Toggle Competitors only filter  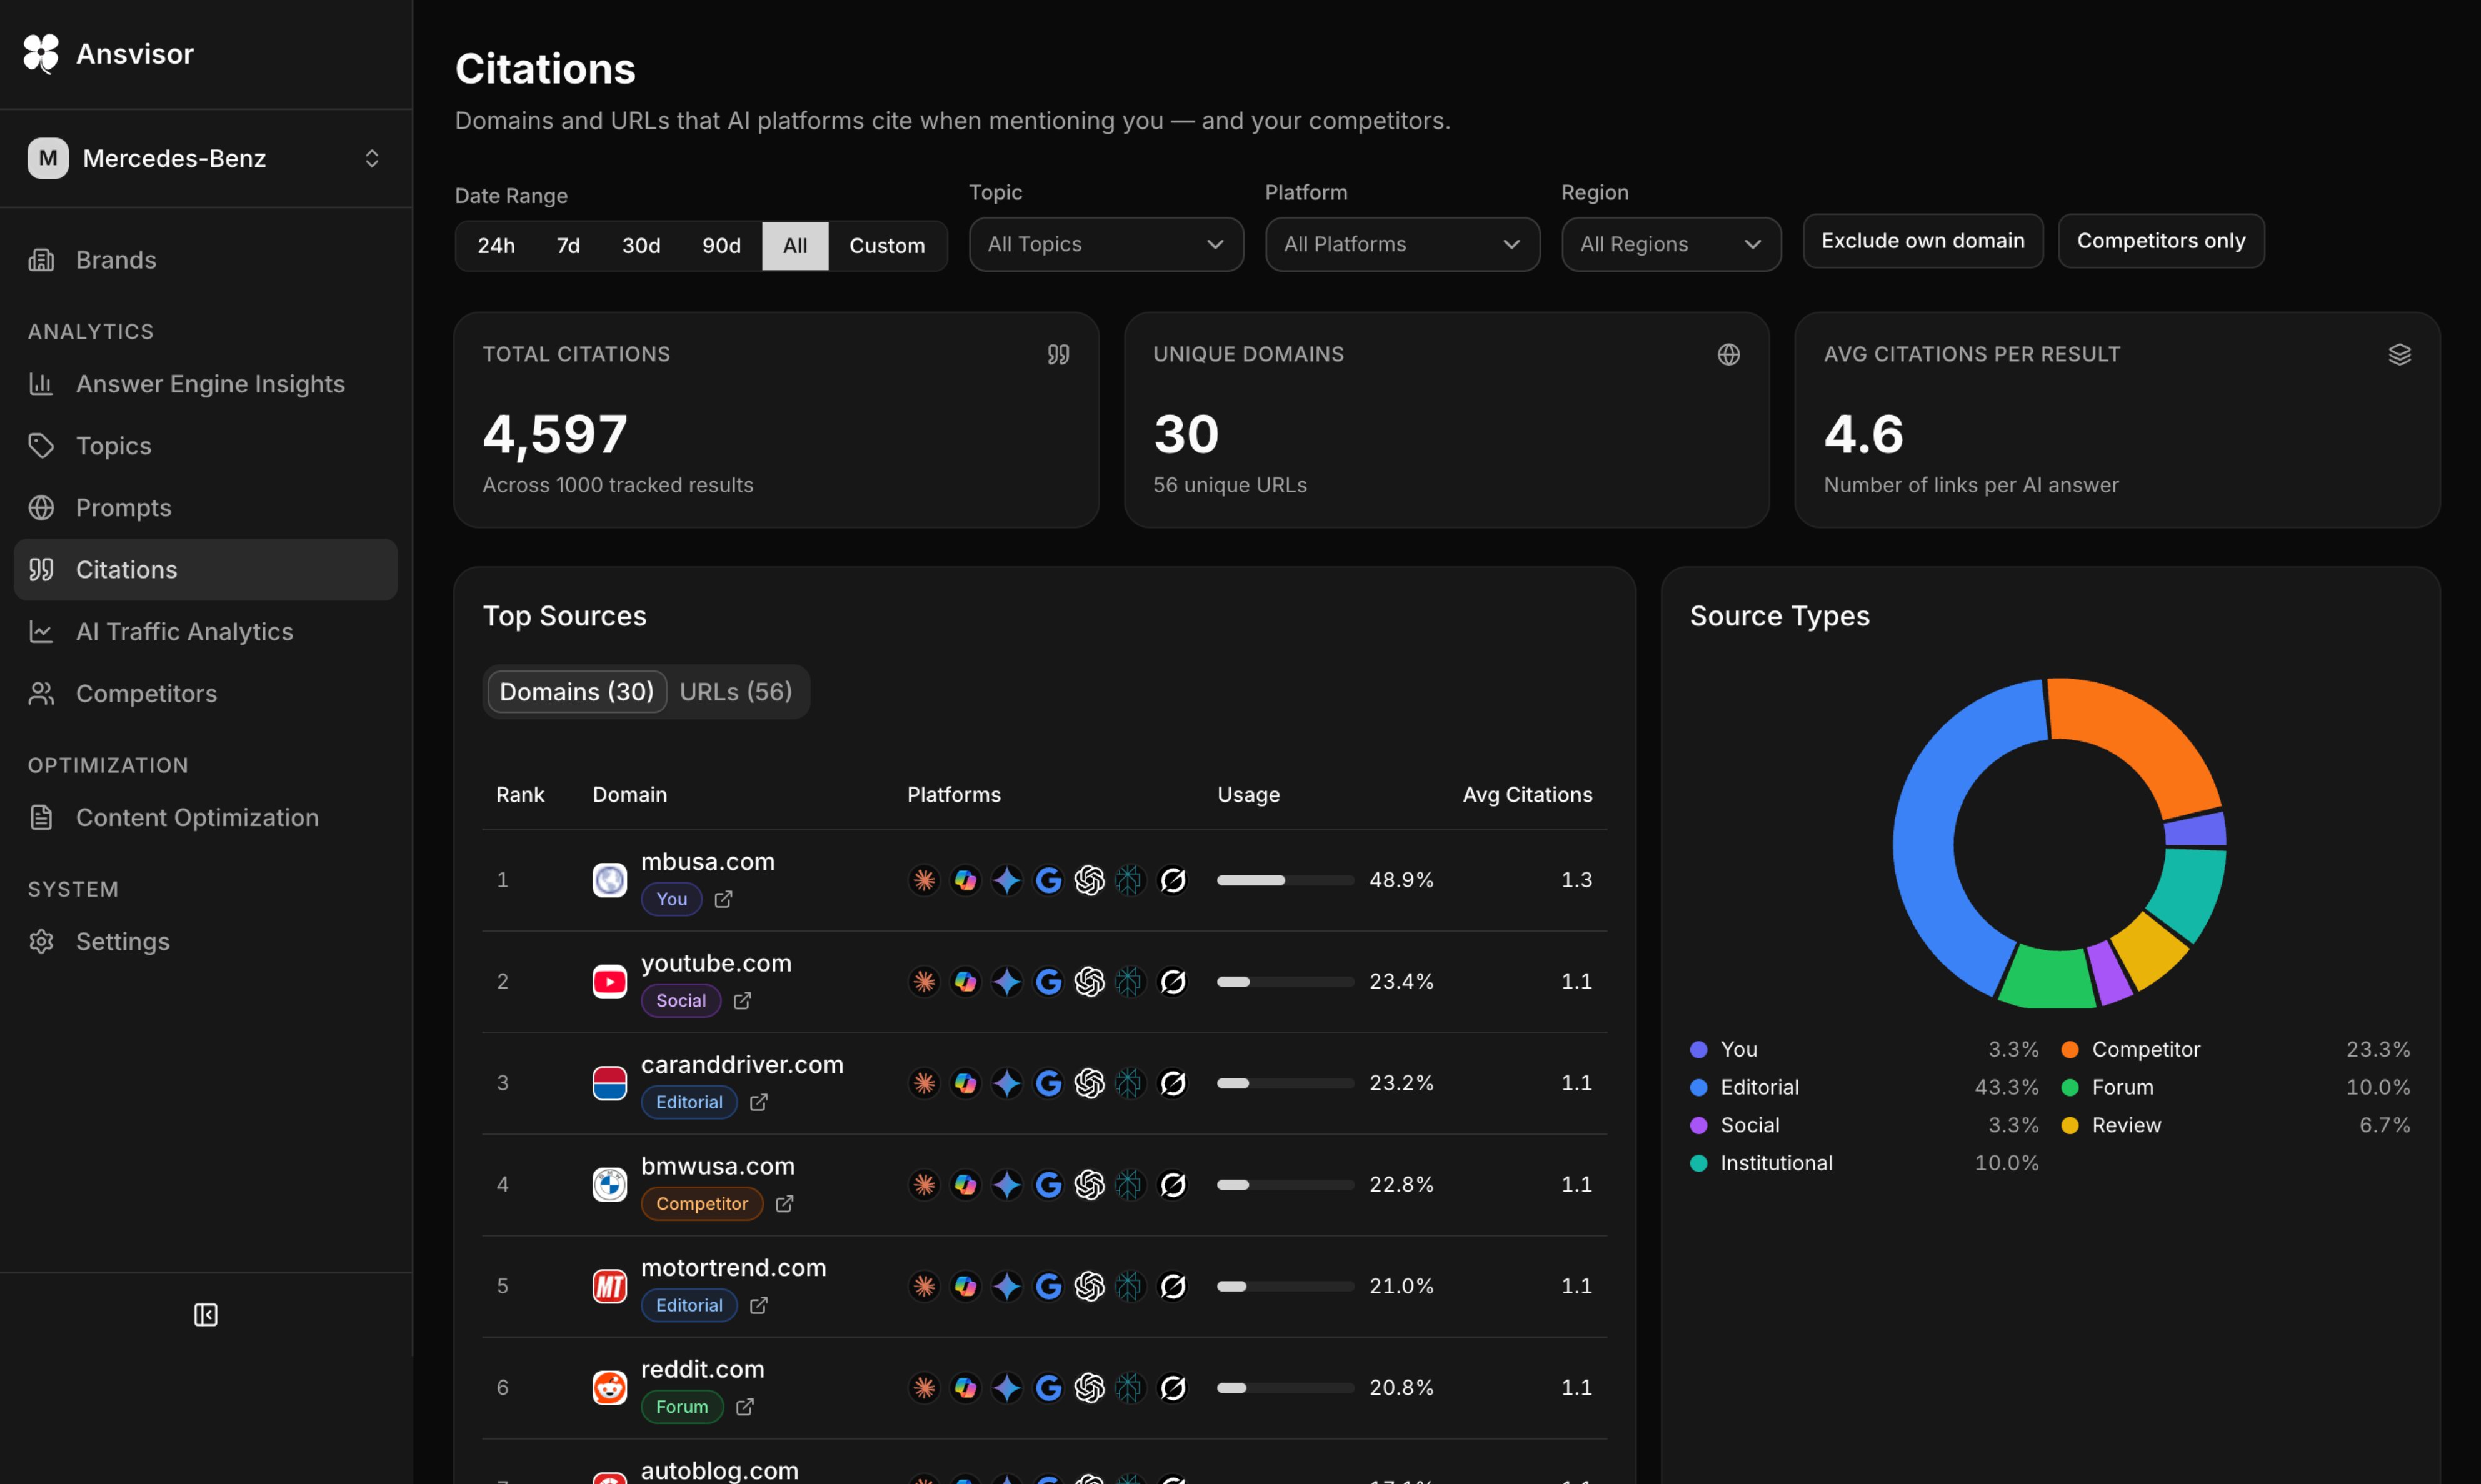tap(2161, 241)
